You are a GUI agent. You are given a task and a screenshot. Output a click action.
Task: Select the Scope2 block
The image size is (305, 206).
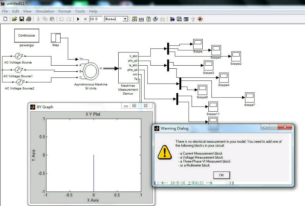236,56
